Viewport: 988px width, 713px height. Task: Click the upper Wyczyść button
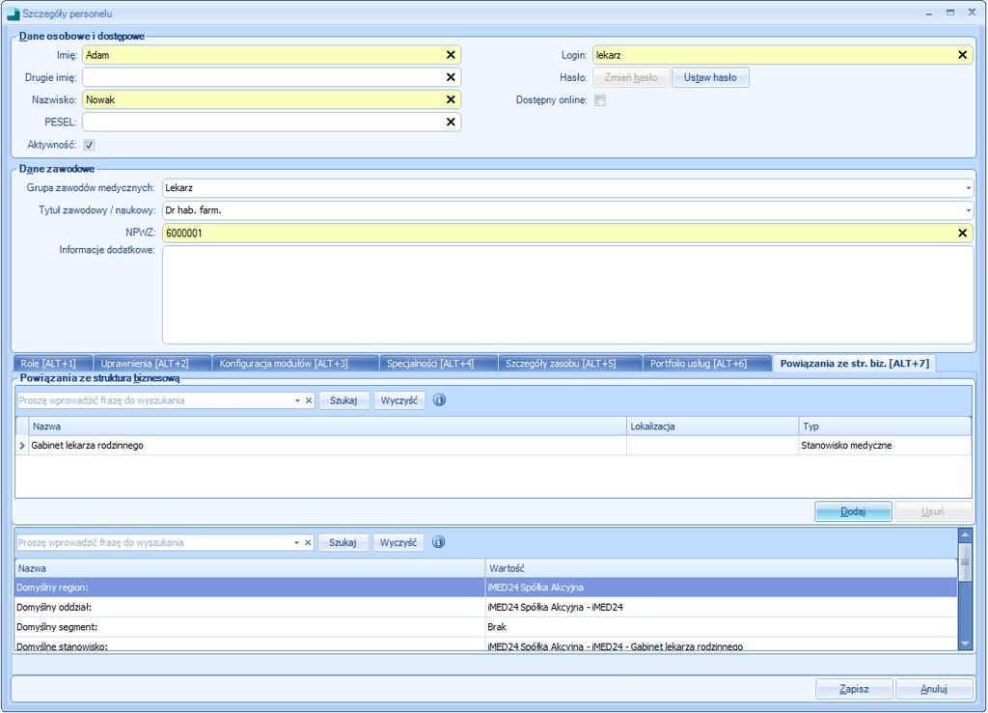pyautogui.click(x=398, y=400)
